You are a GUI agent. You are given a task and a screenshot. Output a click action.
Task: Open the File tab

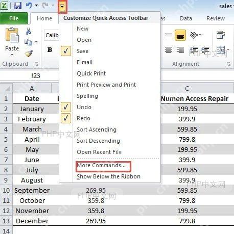(14, 18)
